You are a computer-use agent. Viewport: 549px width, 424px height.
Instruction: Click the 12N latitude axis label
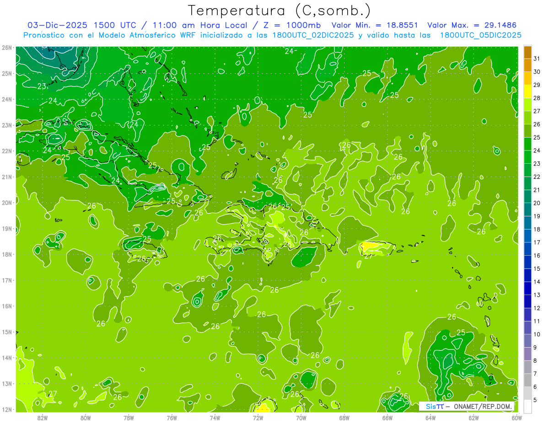7,409
